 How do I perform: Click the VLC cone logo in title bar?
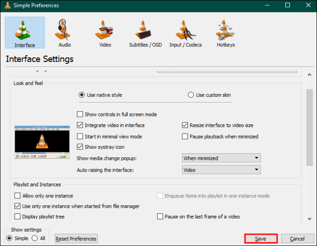tap(8, 5)
